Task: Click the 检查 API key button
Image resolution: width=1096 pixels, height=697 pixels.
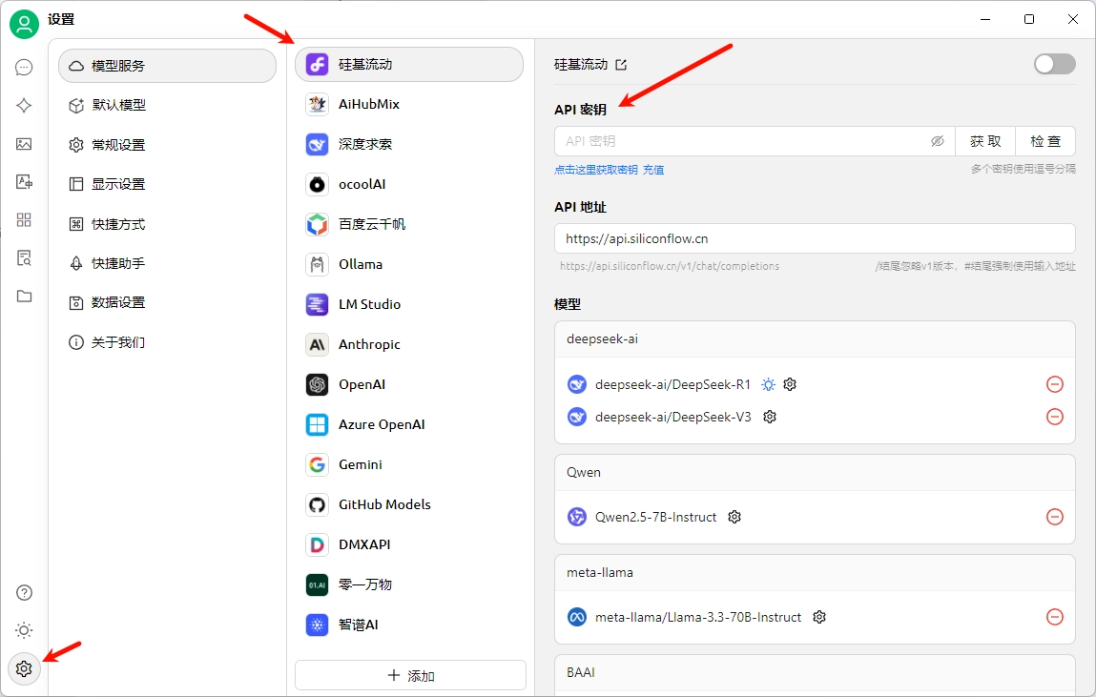Action: (1044, 141)
